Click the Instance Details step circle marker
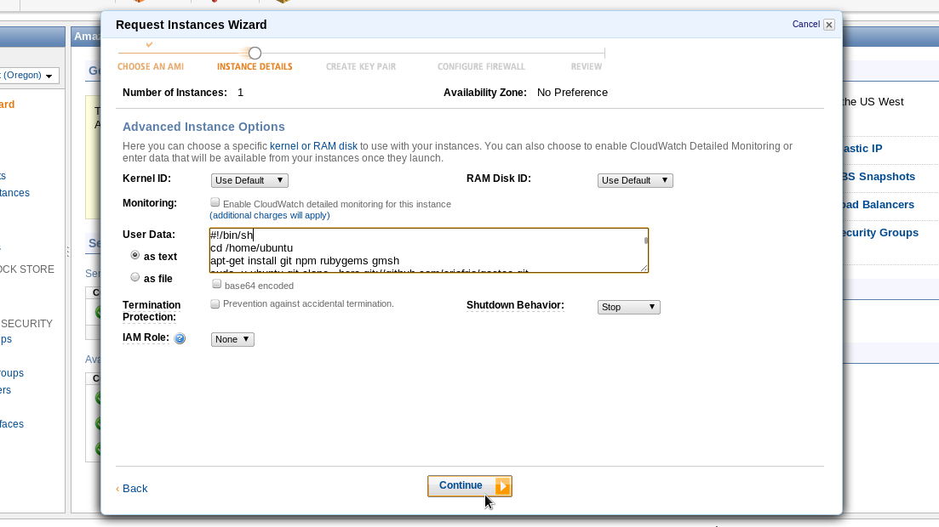 tap(255, 53)
